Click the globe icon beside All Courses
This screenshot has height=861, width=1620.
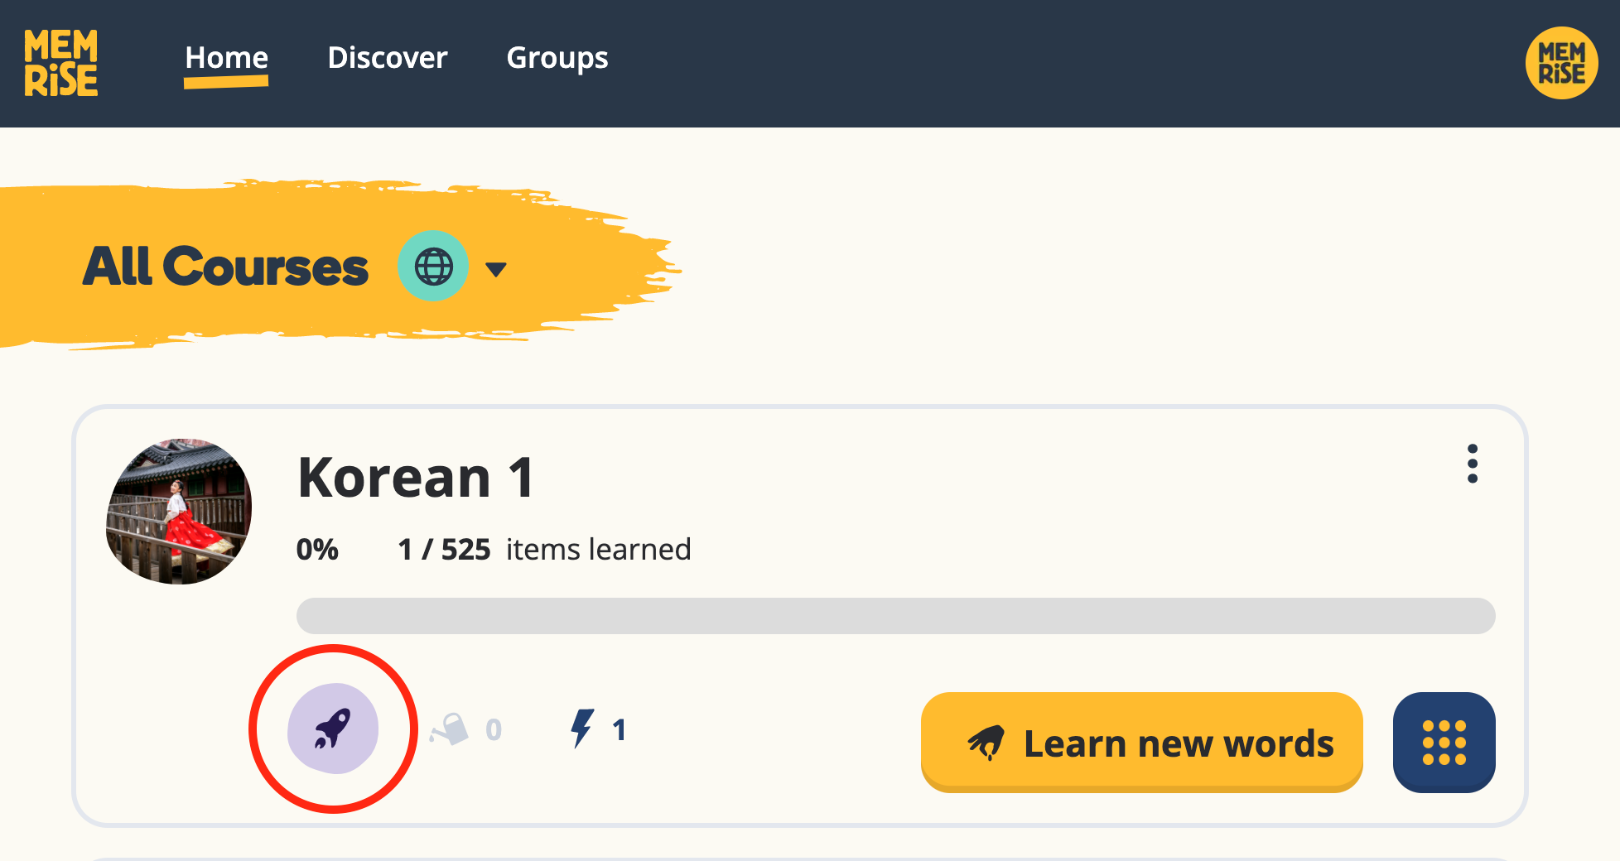433,267
